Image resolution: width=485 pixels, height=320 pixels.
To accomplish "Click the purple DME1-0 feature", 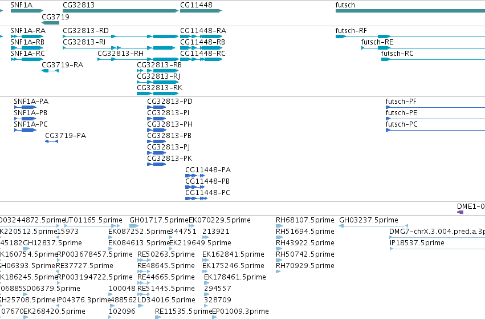I will tap(460, 212).
